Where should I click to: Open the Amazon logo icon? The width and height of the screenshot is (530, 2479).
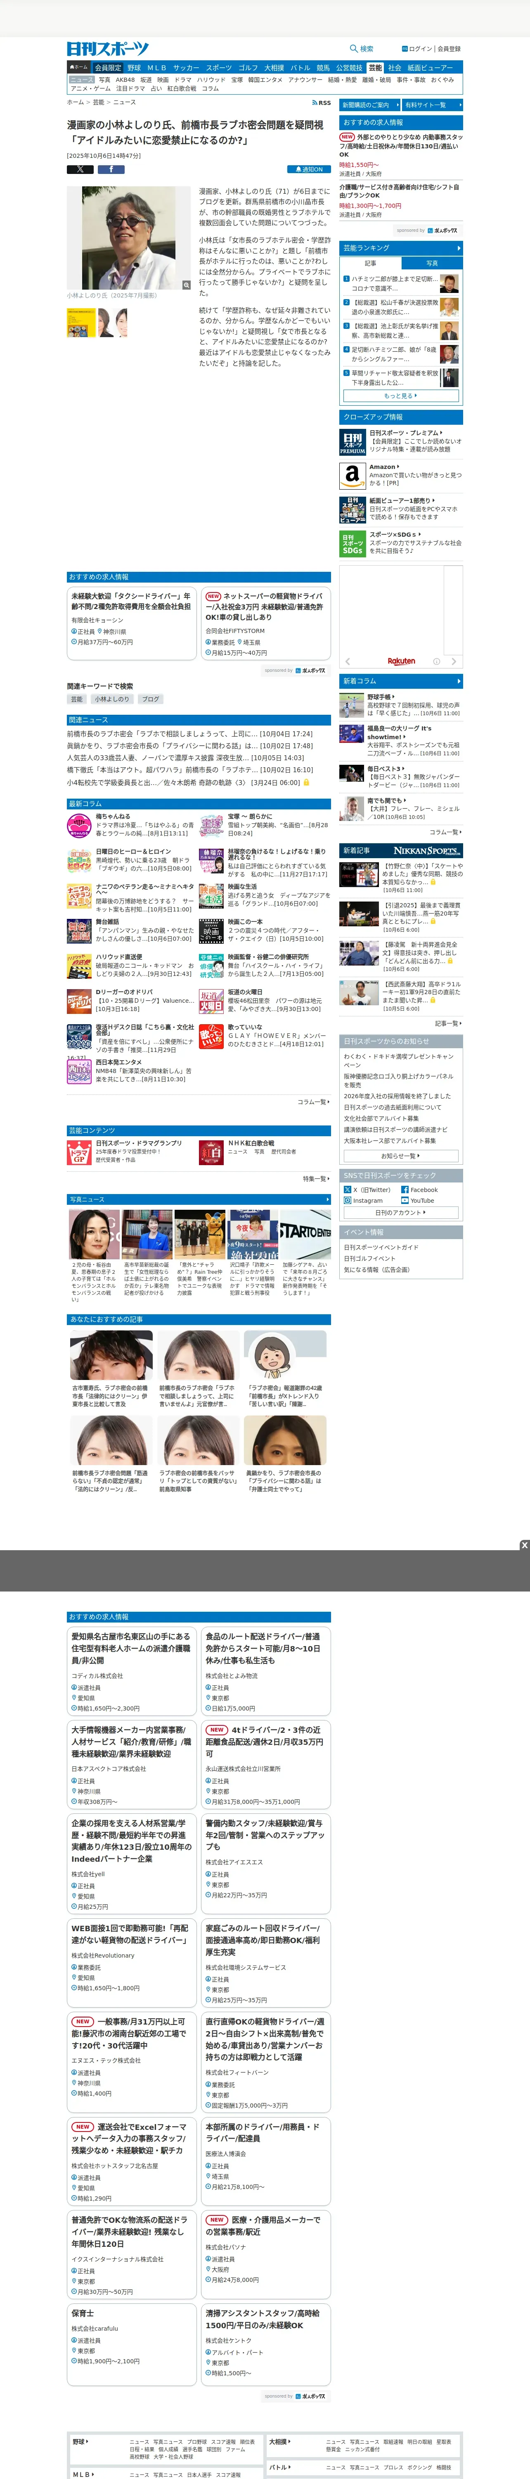[x=352, y=476]
